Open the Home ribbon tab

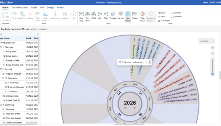click(5, 8)
